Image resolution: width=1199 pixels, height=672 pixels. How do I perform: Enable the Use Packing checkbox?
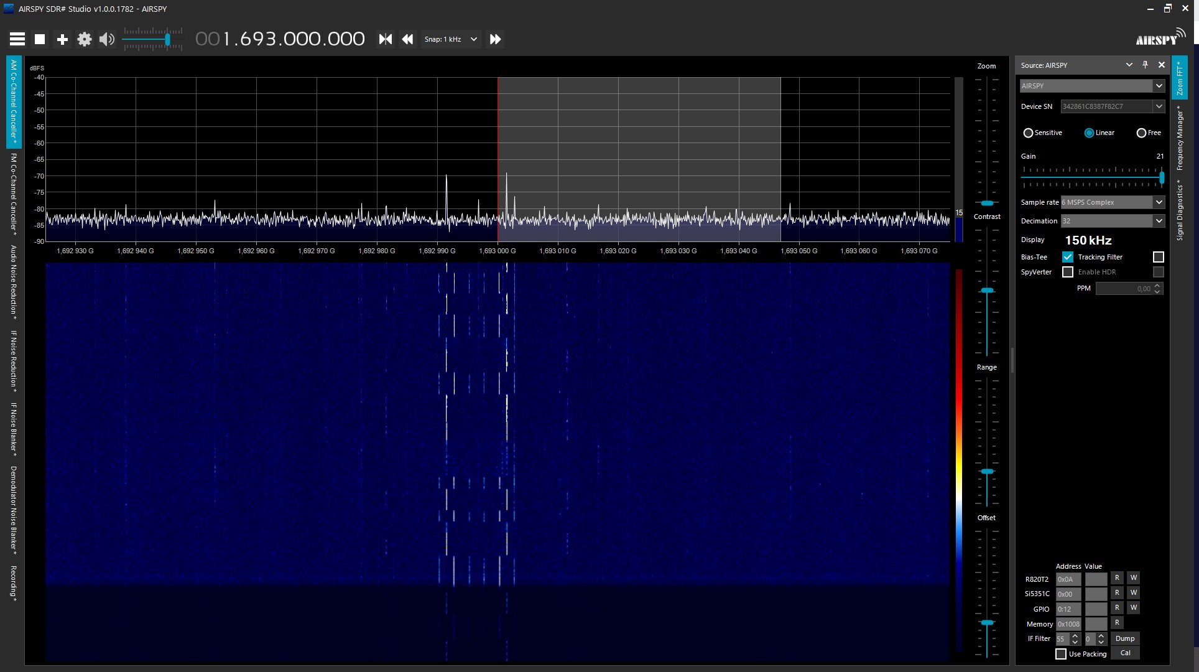pyautogui.click(x=1061, y=654)
